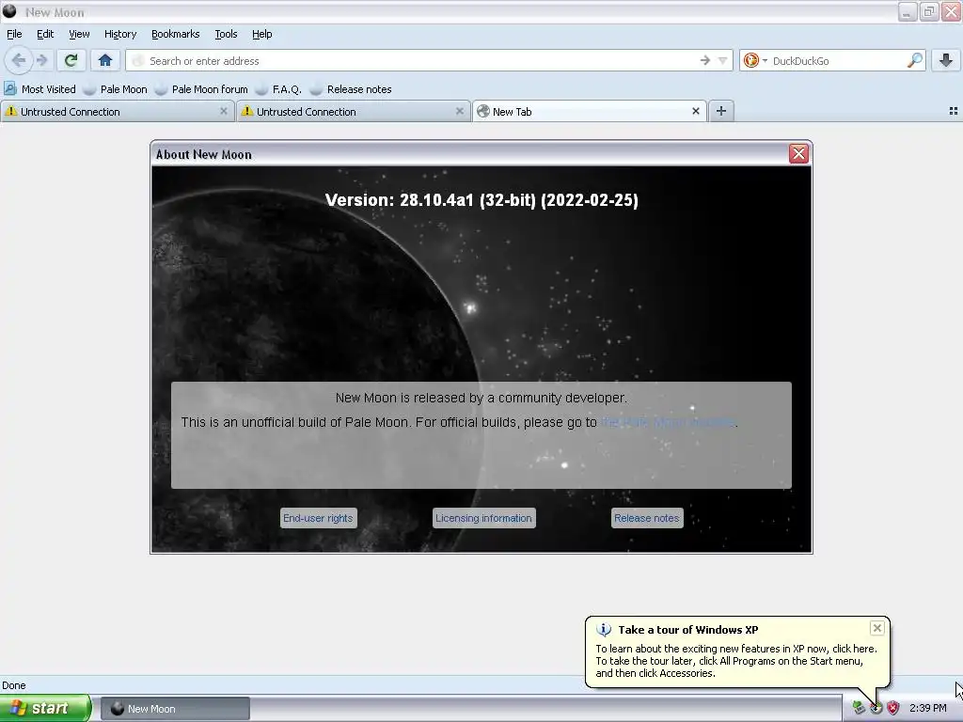Click the Back navigation arrow
This screenshot has height=722, width=963.
(19, 60)
